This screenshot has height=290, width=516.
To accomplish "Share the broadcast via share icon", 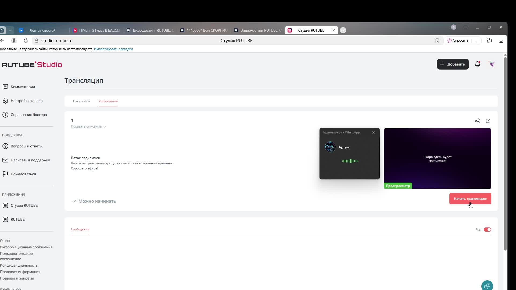I will pyautogui.click(x=477, y=121).
